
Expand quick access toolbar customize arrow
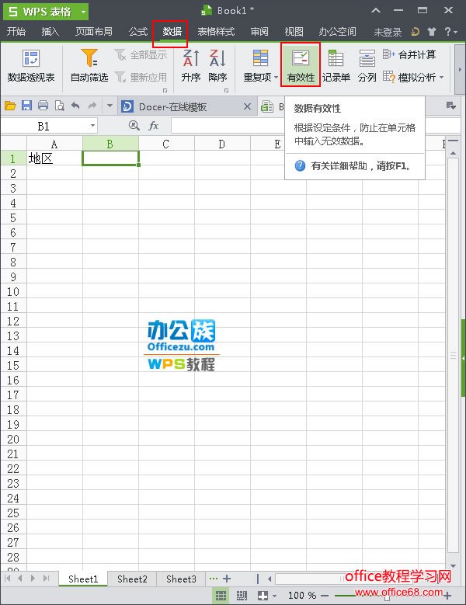click(x=110, y=106)
